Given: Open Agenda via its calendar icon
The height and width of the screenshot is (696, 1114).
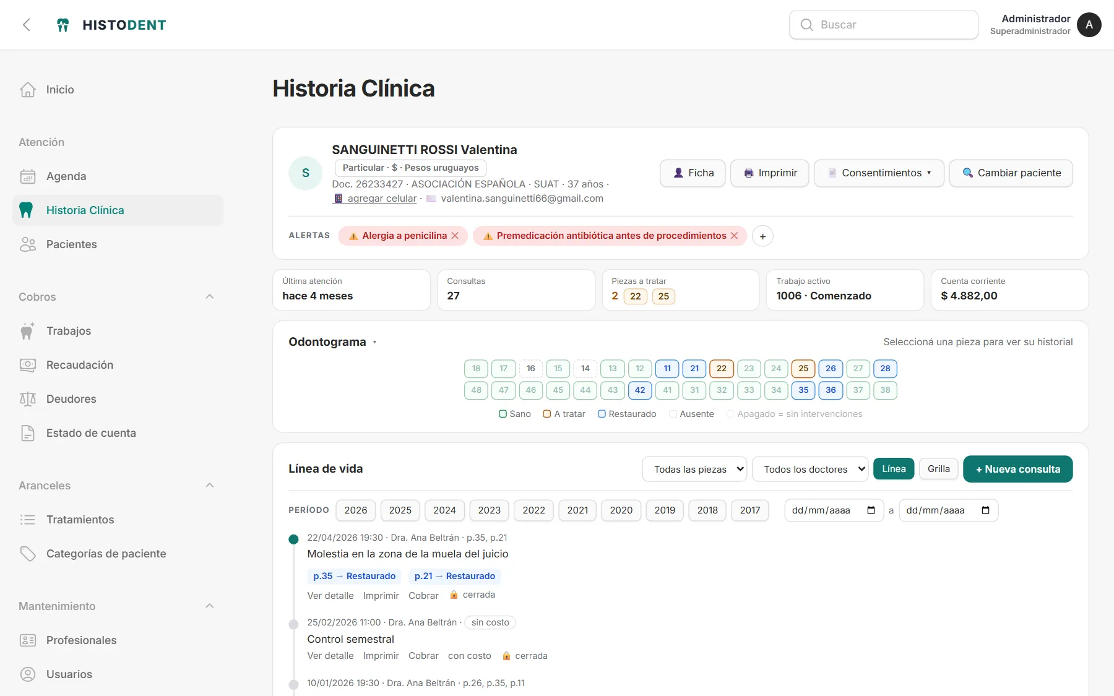Looking at the screenshot, I should pos(28,176).
